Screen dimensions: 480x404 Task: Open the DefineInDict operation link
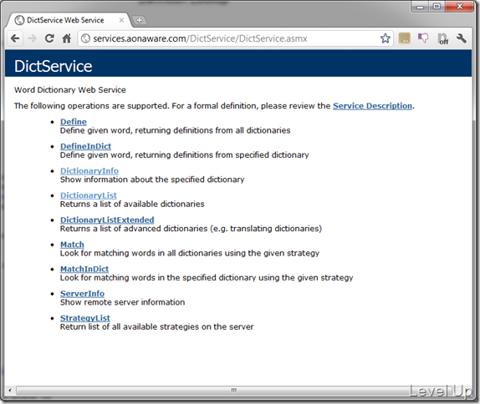coord(85,146)
